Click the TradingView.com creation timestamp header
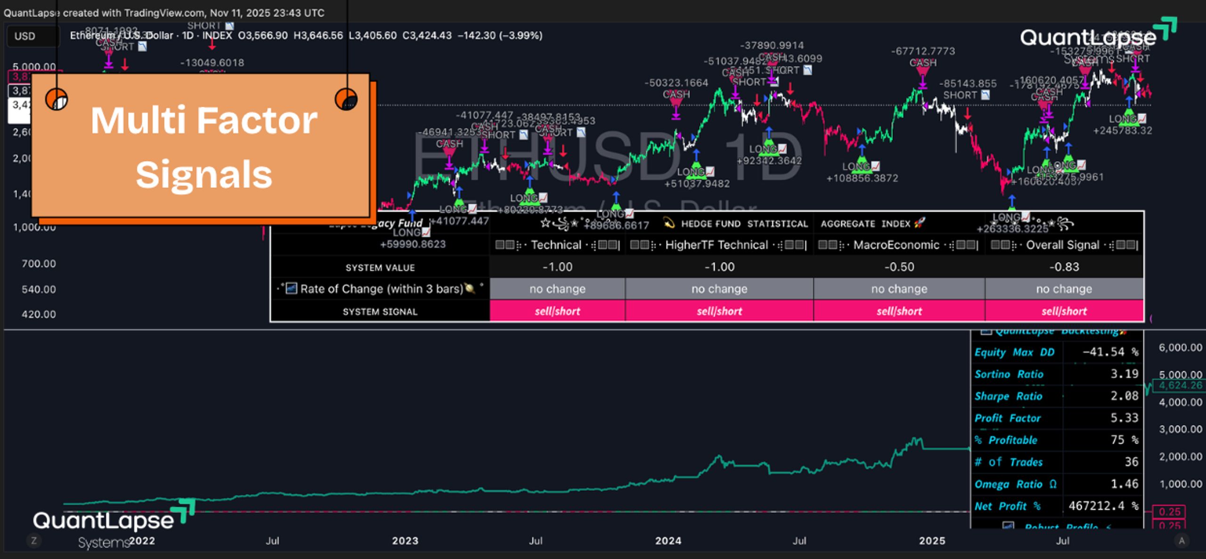This screenshot has height=559, width=1206. (164, 13)
